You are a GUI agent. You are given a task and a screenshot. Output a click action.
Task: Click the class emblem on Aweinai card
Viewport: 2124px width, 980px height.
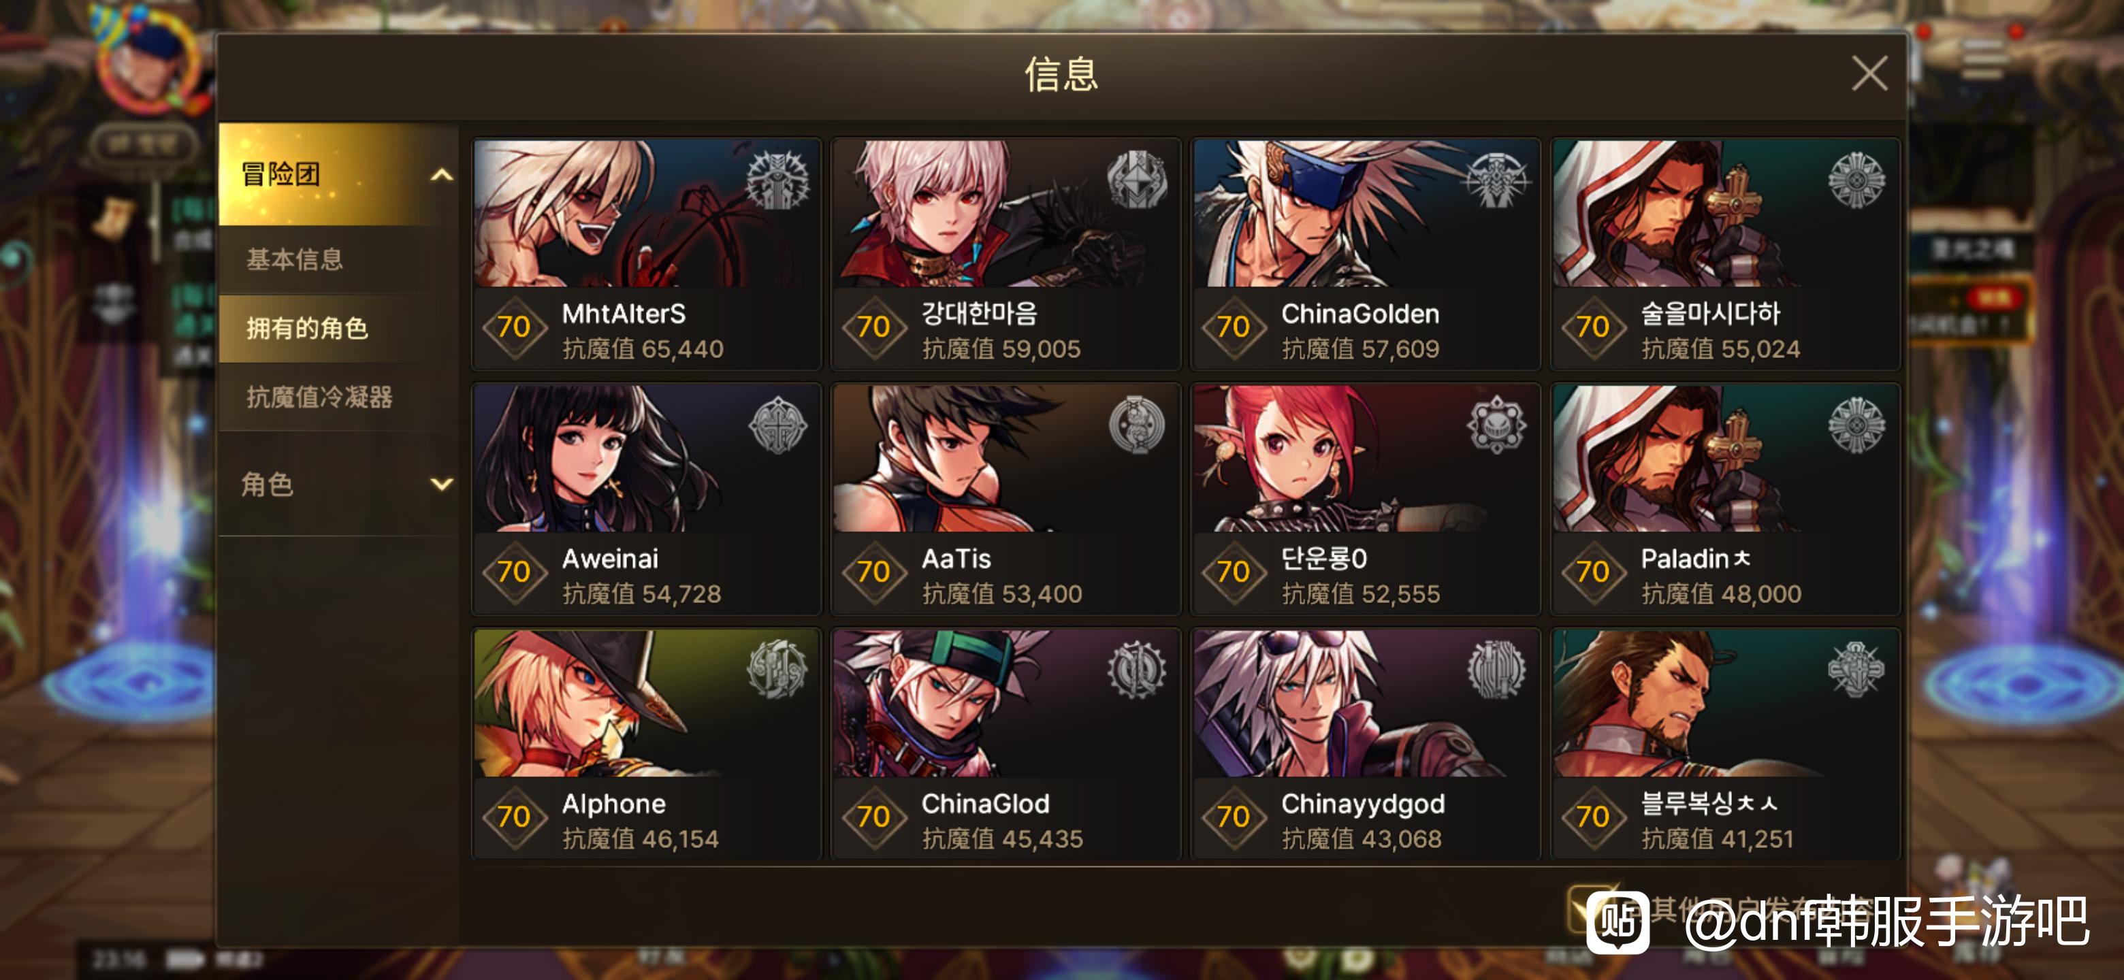point(777,425)
